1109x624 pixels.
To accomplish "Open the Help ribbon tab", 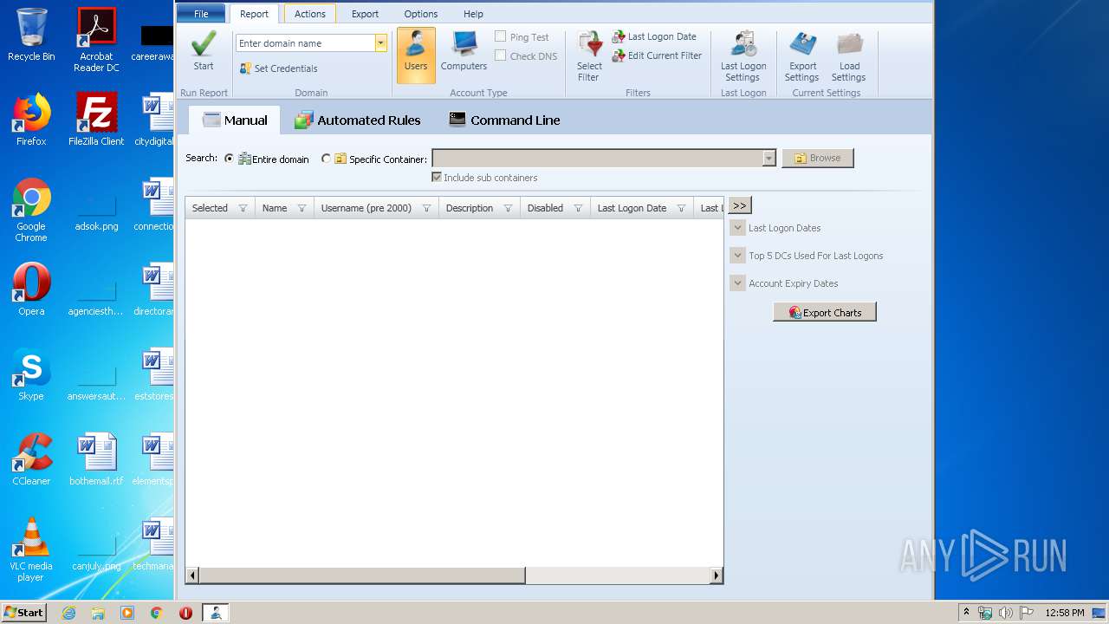I will [473, 14].
